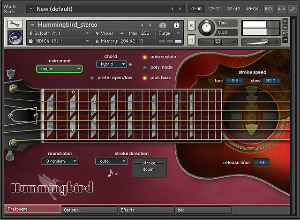Select rack page 01-16
This screenshot has height=220, width=300.
tap(196, 9)
